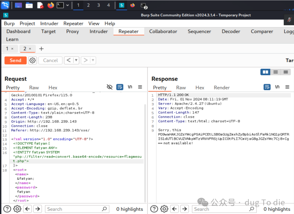Go back to previous request in history
Viewport: 294px width, 214px height.
pyautogui.click(x=69, y=60)
